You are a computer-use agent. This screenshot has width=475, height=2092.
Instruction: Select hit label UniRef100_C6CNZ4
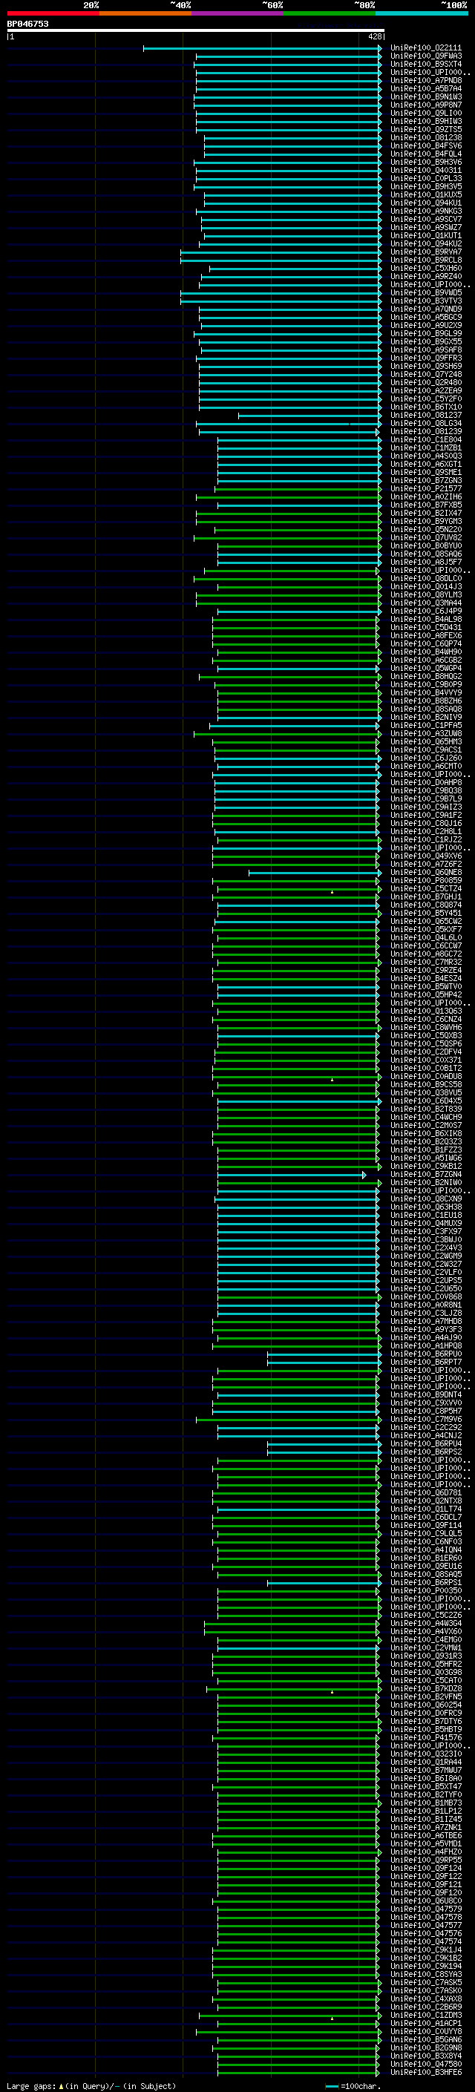point(425,1019)
